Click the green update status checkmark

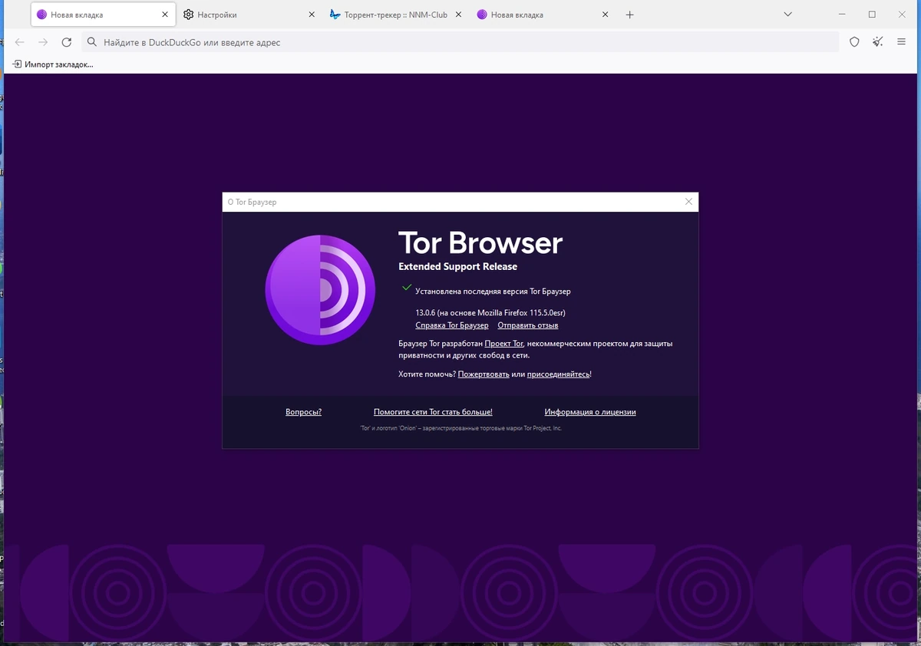(407, 288)
